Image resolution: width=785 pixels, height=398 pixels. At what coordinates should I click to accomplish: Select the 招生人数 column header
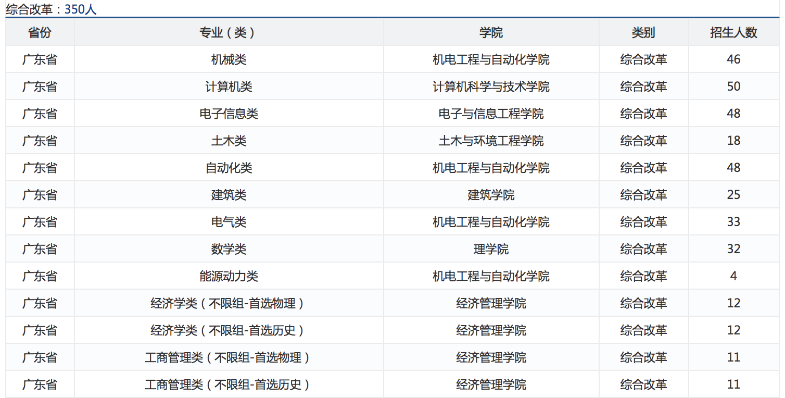tap(733, 32)
